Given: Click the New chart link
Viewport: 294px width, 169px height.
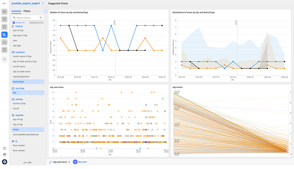Looking at the screenshot, I should (x=82, y=162).
